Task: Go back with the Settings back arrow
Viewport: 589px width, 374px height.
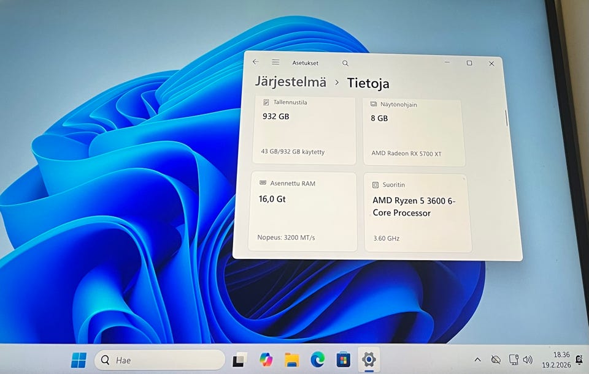Action: (x=255, y=62)
